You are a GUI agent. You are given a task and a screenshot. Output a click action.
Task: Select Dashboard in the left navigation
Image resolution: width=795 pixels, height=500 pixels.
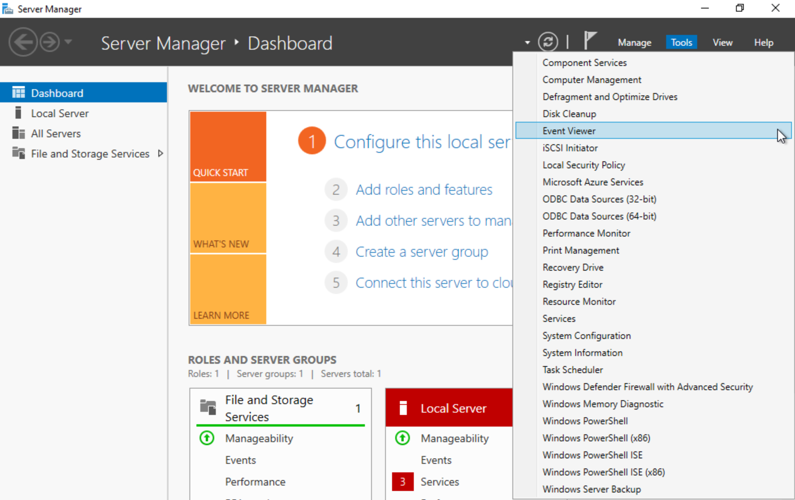click(x=83, y=93)
